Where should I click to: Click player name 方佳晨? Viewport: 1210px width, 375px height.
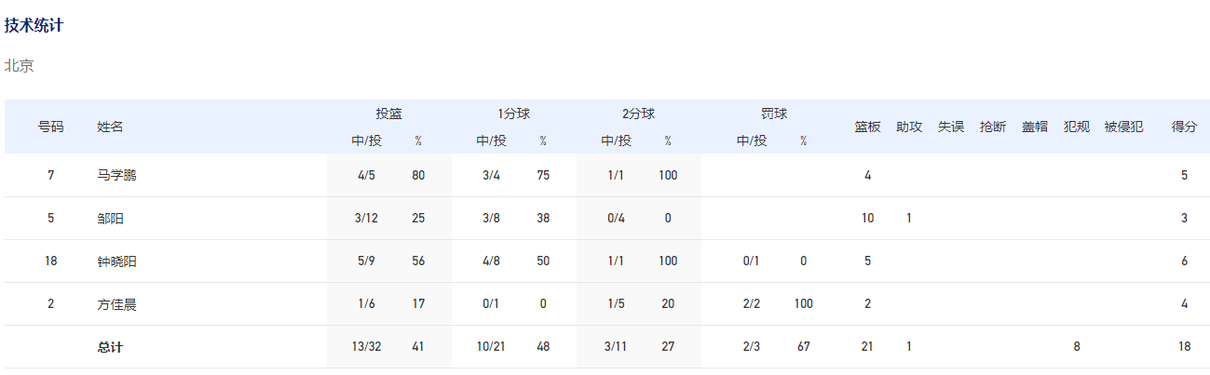click(116, 304)
